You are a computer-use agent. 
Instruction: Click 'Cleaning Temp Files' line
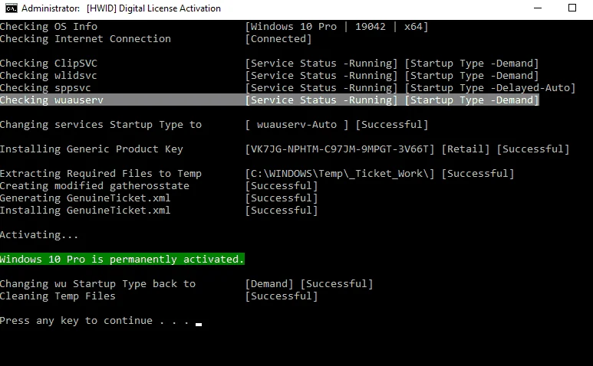point(58,296)
